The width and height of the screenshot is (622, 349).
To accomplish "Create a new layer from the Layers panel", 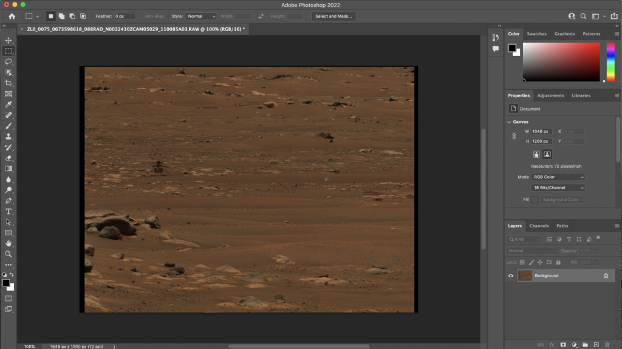I will (x=596, y=345).
